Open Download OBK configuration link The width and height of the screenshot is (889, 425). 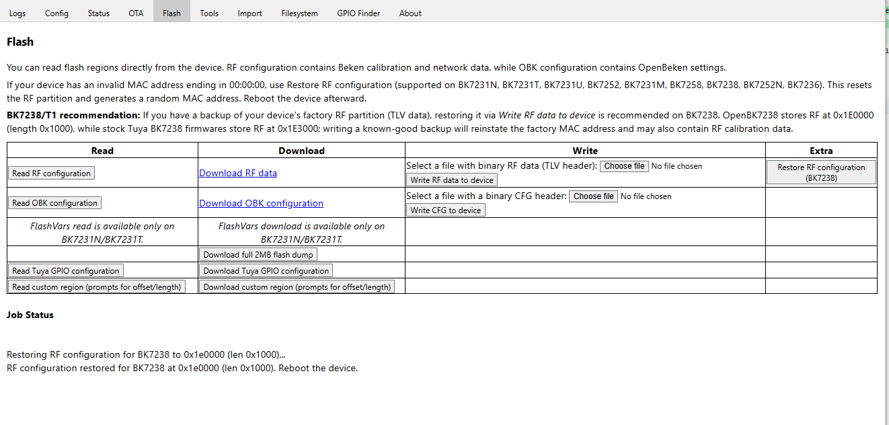[x=261, y=203]
